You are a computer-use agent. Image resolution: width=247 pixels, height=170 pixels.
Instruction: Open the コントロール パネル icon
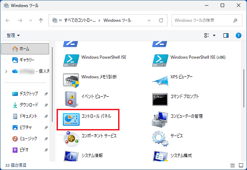(71, 119)
